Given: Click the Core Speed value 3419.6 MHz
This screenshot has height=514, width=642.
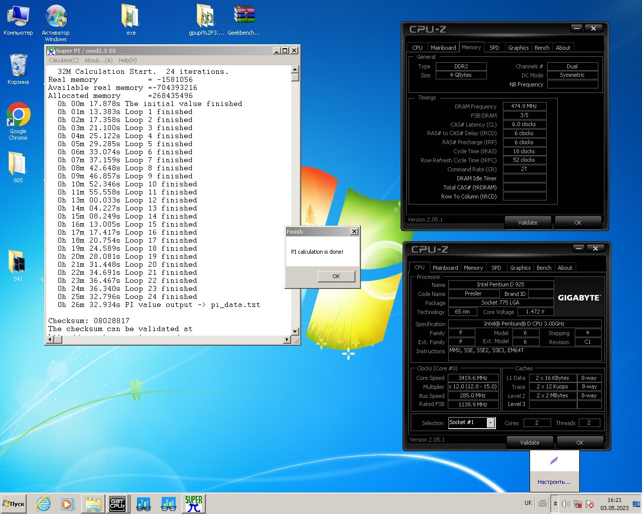Looking at the screenshot, I should pyautogui.click(x=473, y=378).
